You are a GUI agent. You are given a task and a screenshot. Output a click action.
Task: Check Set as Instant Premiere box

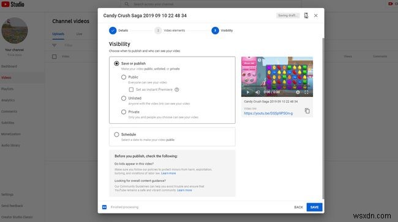[131, 90]
